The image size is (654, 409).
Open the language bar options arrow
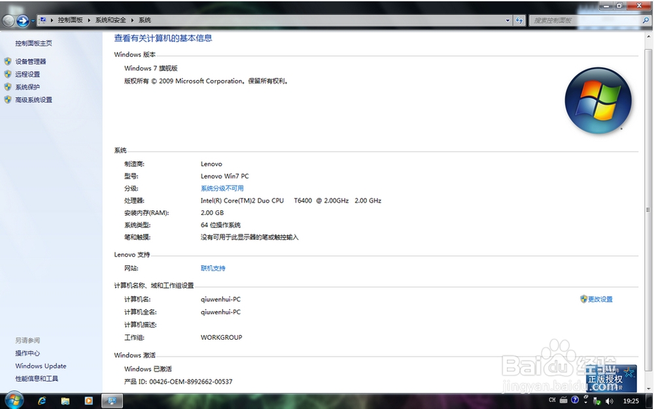pos(585,402)
